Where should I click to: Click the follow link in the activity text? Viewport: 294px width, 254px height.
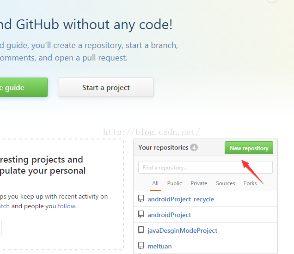pos(67,206)
